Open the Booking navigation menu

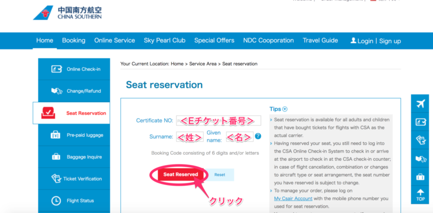pyautogui.click(x=74, y=40)
